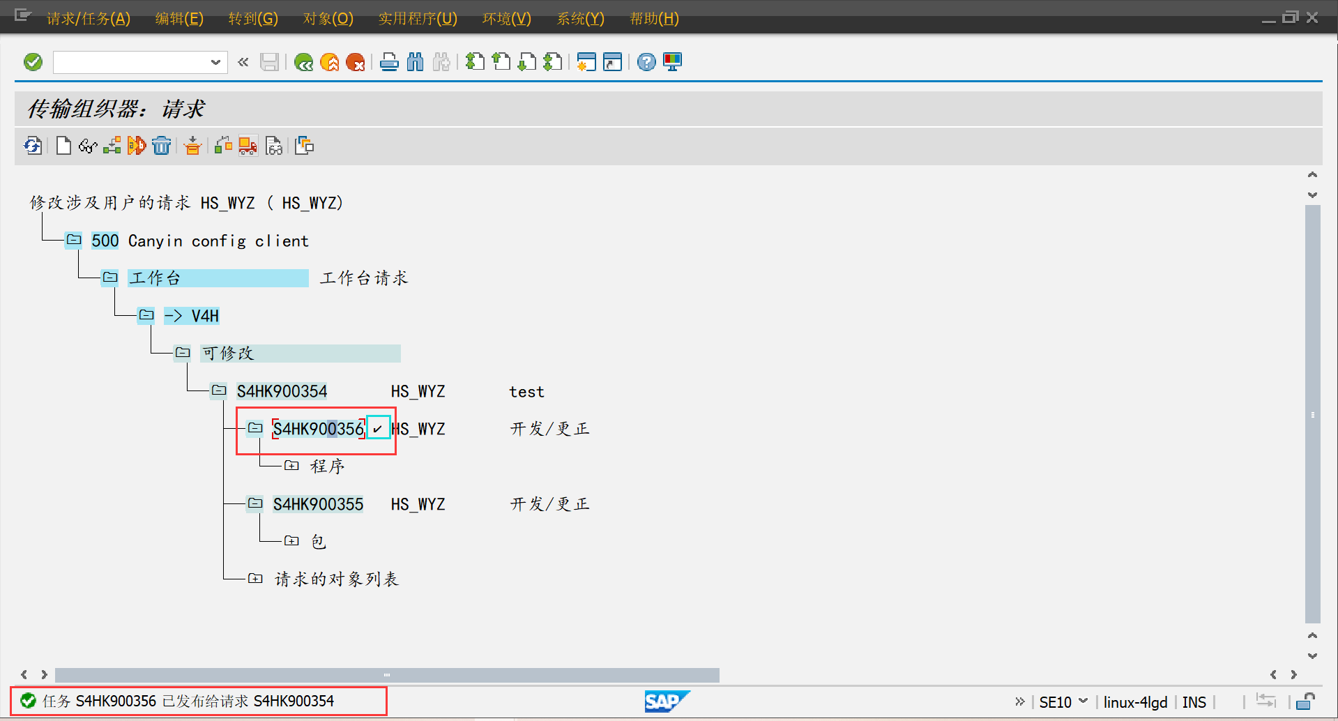Click the Display glasses icon
Viewport: 1338px width, 721px height.
point(88,146)
